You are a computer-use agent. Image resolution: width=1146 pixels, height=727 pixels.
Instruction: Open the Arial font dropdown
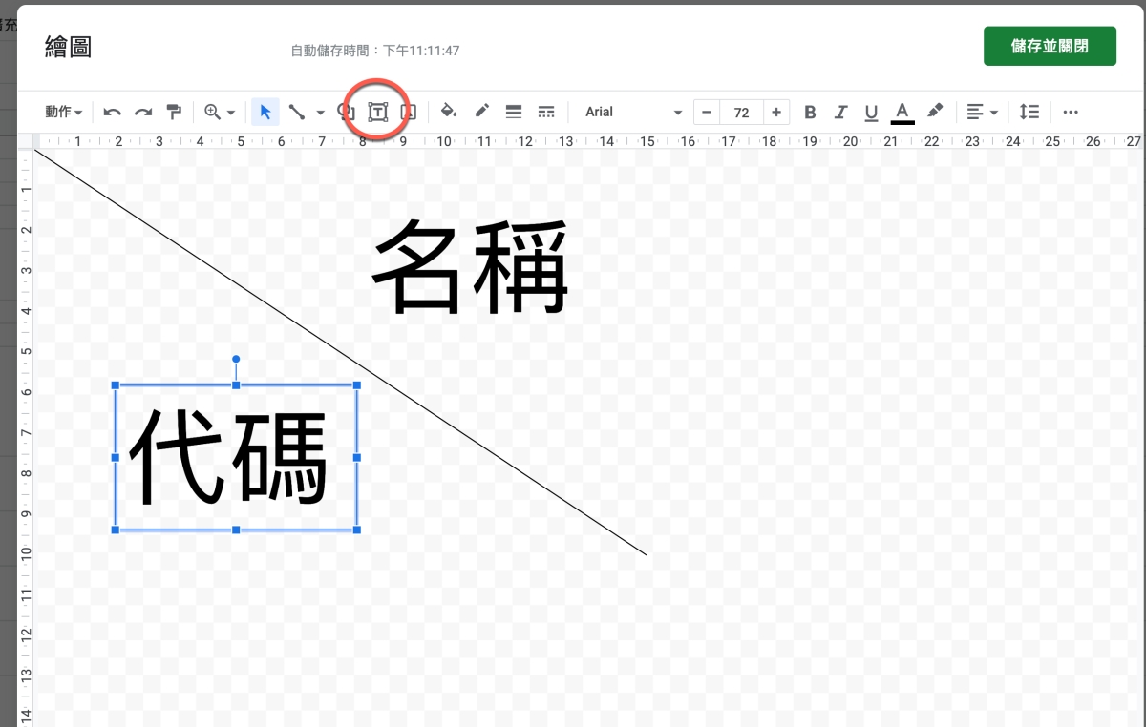(633, 113)
